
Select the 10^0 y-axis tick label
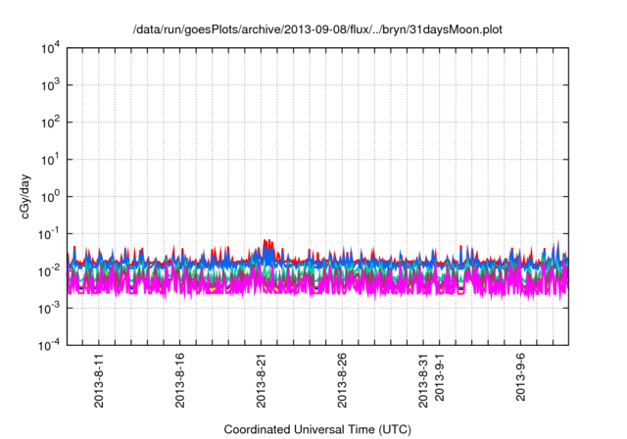(x=49, y=196)
